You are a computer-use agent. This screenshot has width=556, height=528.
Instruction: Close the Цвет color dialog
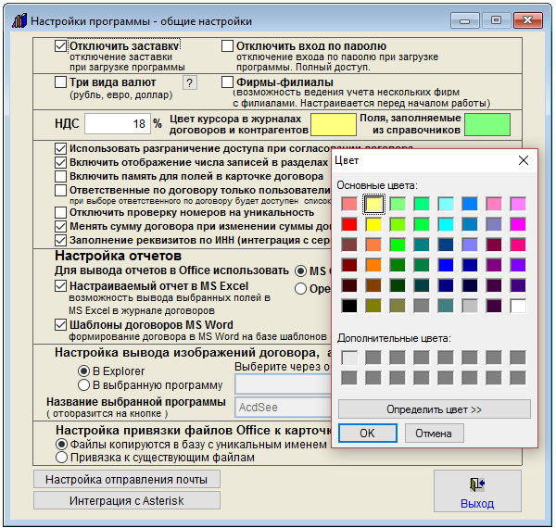524,160
